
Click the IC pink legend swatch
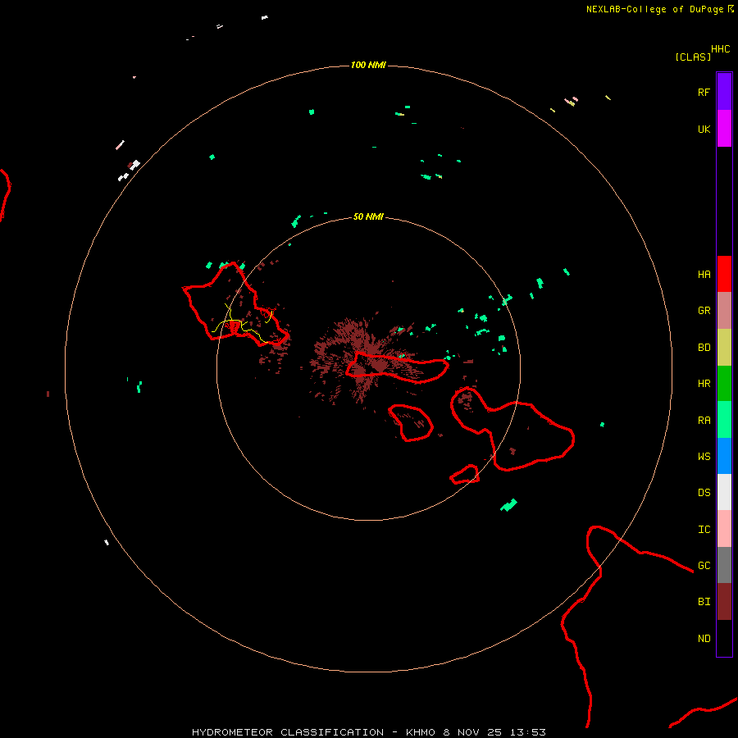coord(724,529)
